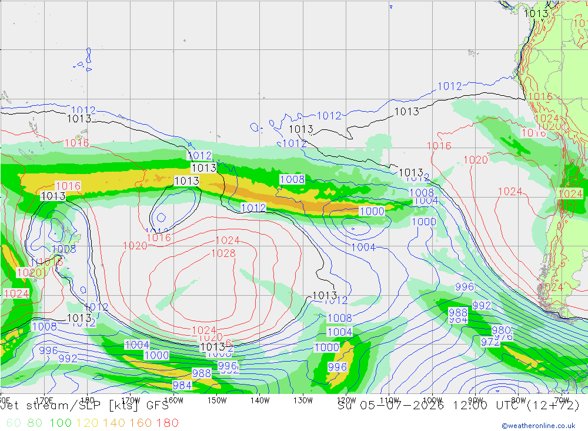Image resolution: width=588 pixels, height=431 pixels.
Task: Click the 100 knots legend value
Action: [61, 423]
